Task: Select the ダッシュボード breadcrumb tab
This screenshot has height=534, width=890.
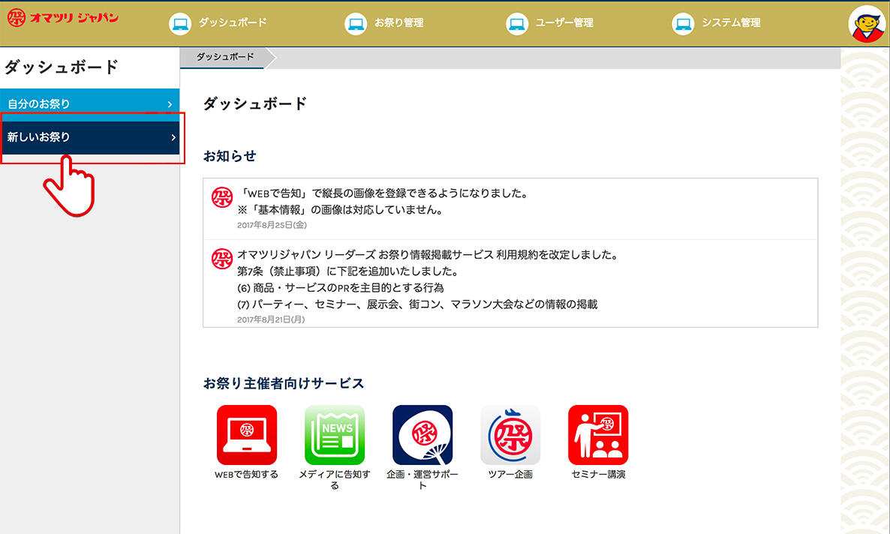Action: (x=225, y=57)
